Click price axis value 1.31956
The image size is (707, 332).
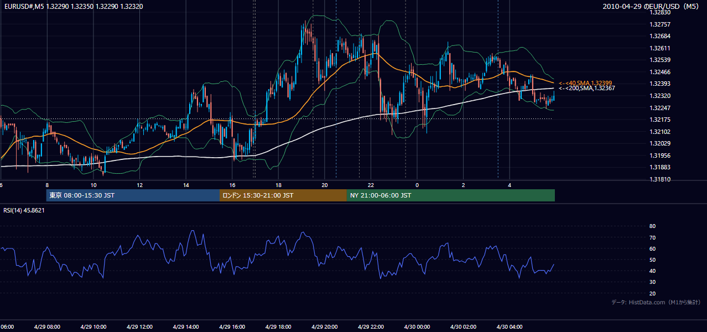tap(659, 155)
